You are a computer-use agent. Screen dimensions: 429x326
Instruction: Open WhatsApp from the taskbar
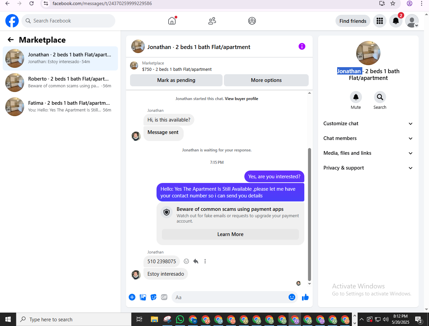coord(180,319)
